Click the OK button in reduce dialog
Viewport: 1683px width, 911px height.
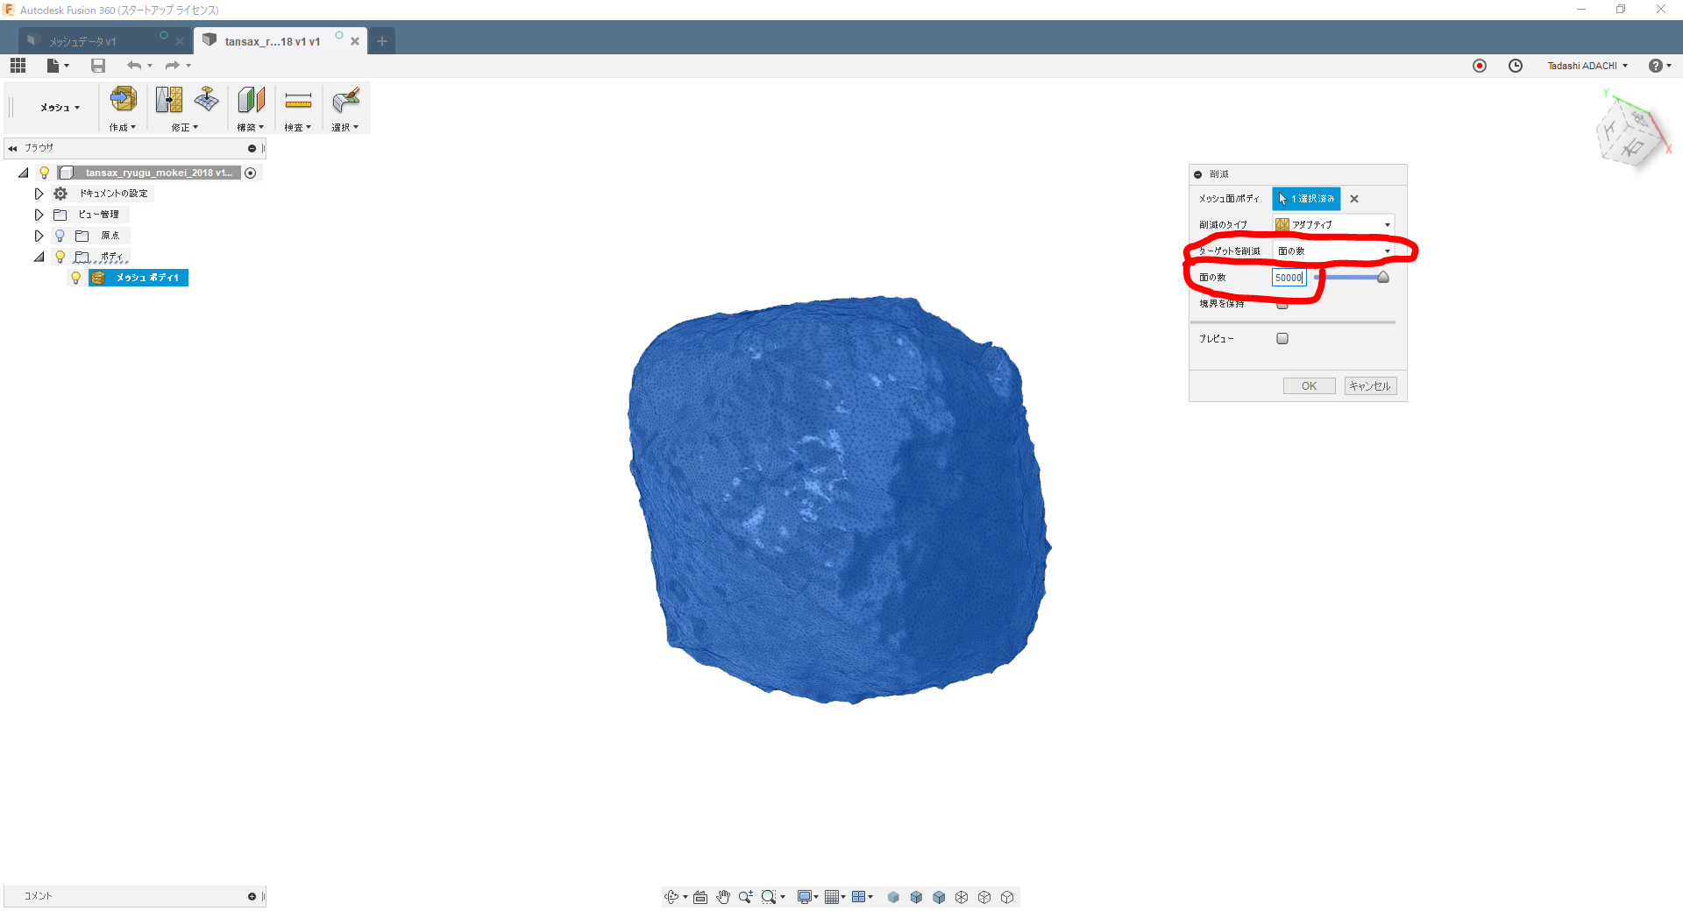[1309, 386]
